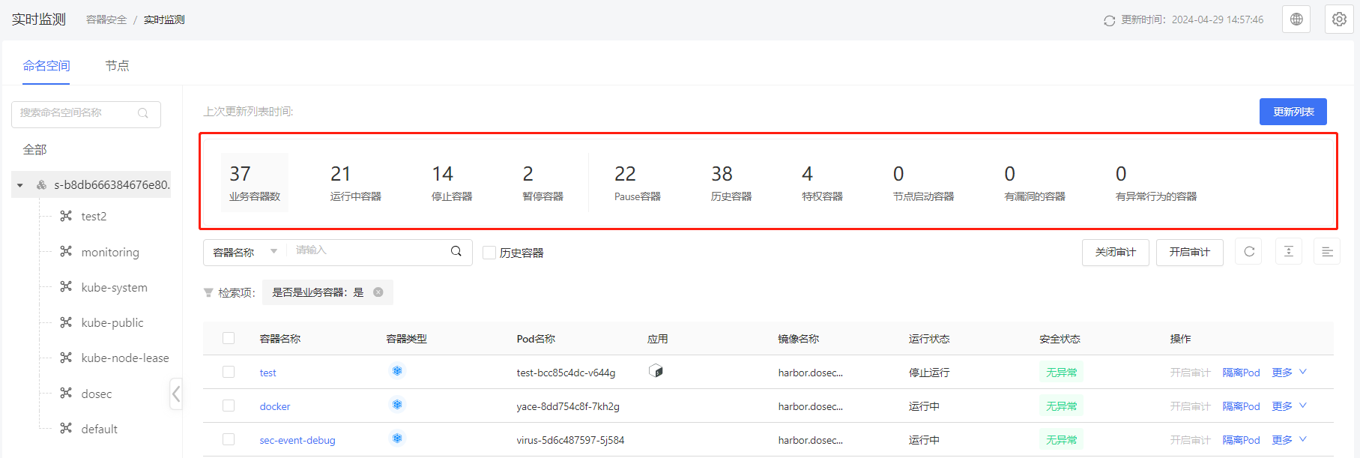This screenshot has height=458, width=1360.
Task: Click the refresh icon beside 更新时间
Action: pyautogui.click(x=1110, y=20)
